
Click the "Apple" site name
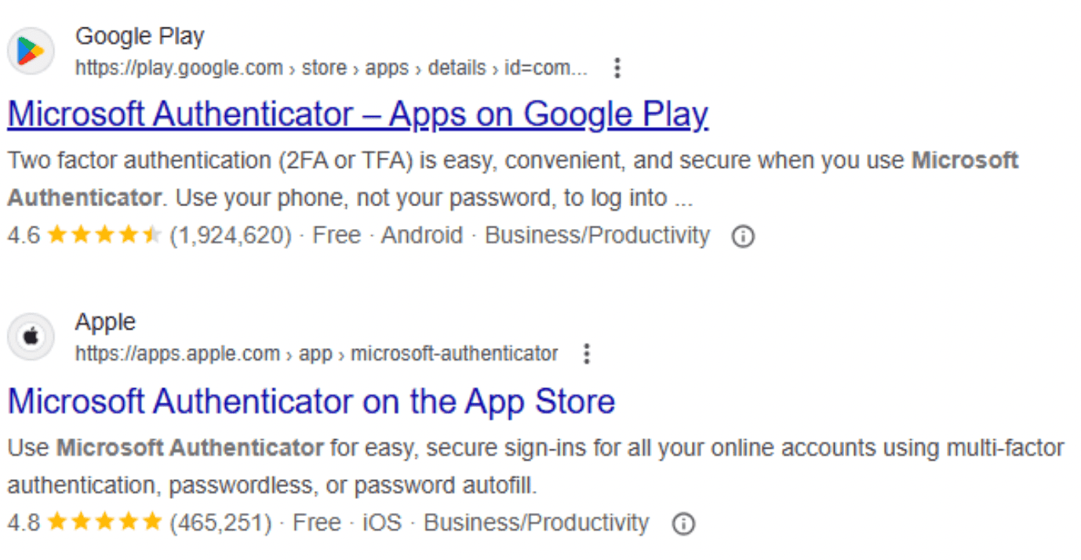pyautogui.click(x=105, y=322)
